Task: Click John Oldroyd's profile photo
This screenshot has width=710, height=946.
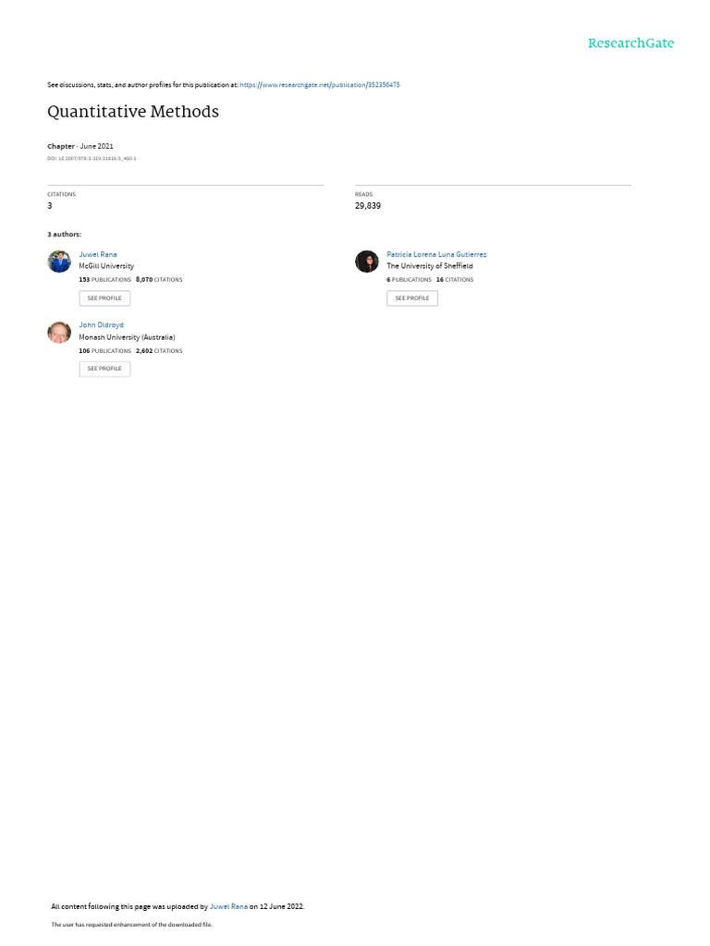Action: click(x=59, y=332)
